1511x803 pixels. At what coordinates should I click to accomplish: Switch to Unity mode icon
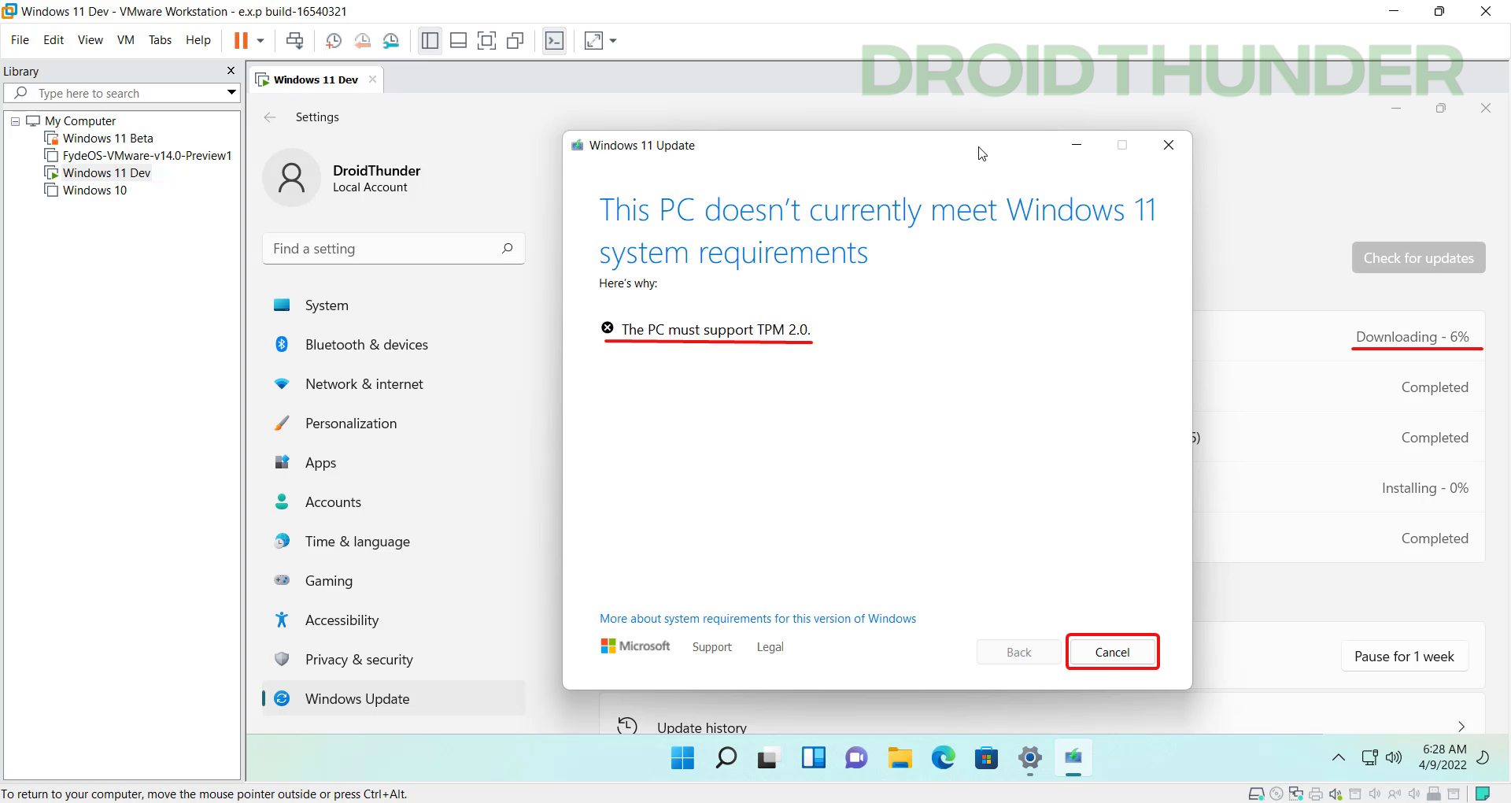515,40
